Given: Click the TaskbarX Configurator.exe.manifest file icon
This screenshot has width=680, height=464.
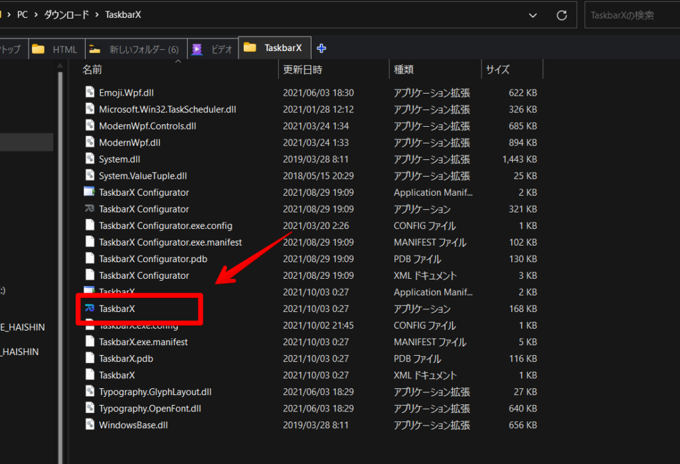Looking at the screenshot, I should click(90, 242).
